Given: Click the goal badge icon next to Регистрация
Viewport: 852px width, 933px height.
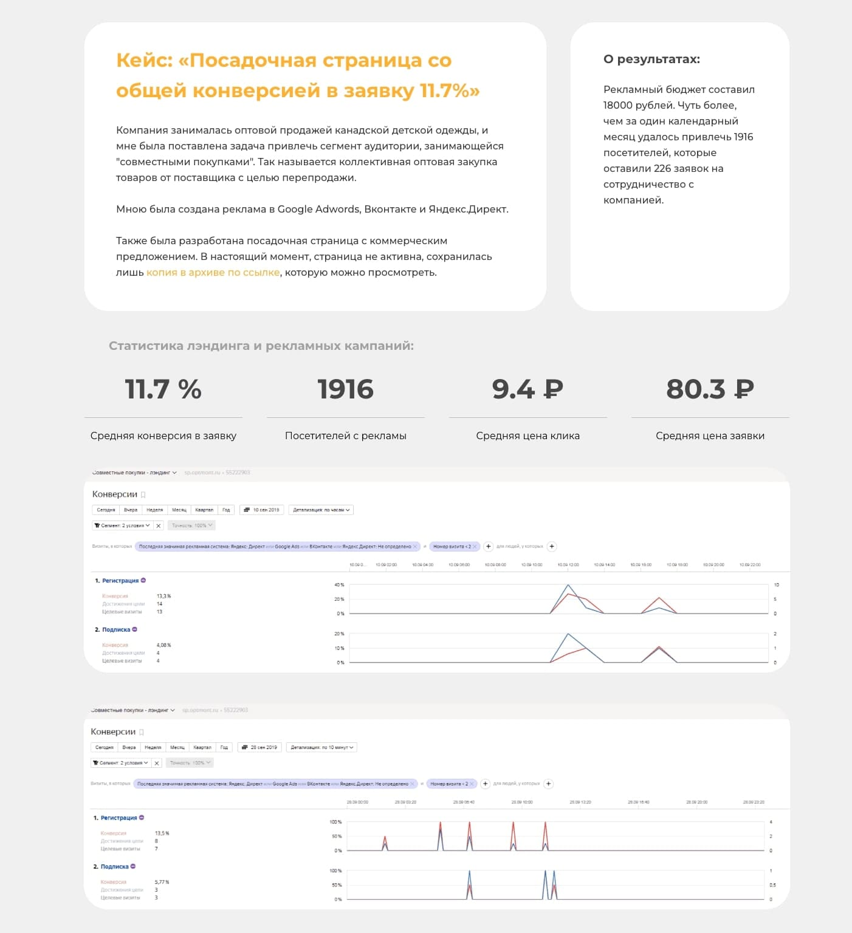Looking at the screenshot, I should [x=142, y=580].
